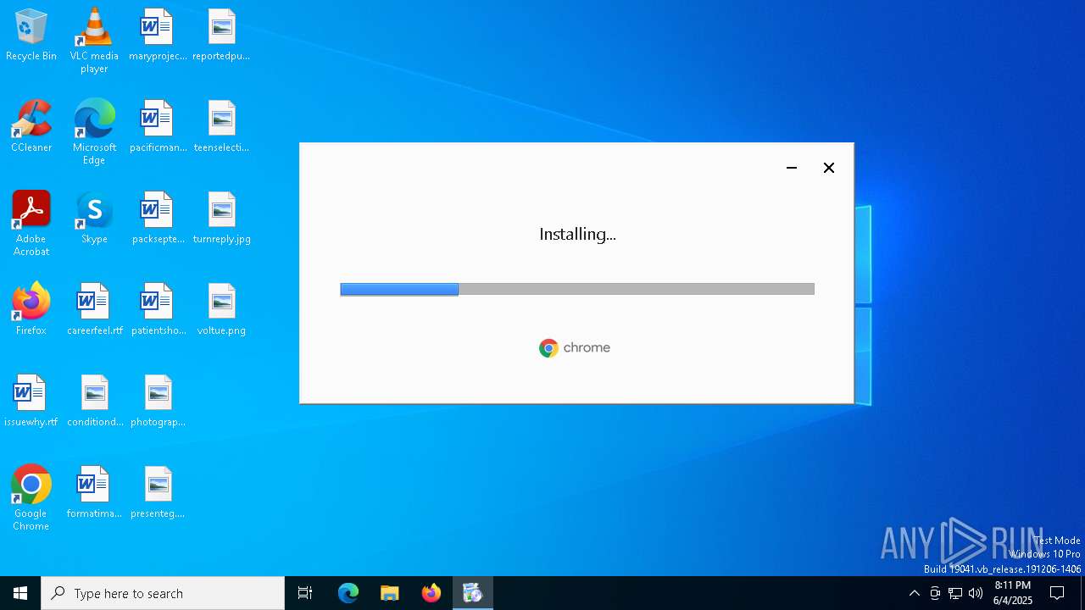Open Task View from taskbar
Image resolution: width=1085 pixels, height=610 pixels.
(x=305, y=593)
